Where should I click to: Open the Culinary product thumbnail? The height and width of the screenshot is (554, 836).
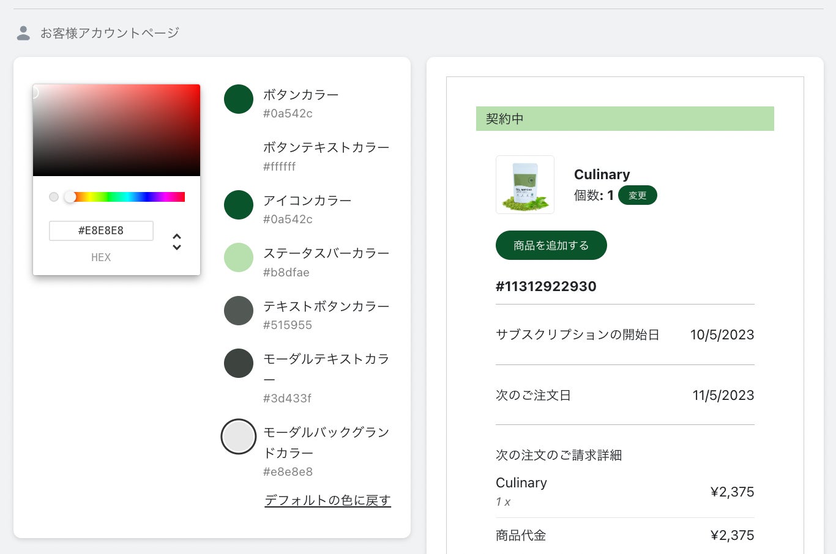click(x=525, y=185)
